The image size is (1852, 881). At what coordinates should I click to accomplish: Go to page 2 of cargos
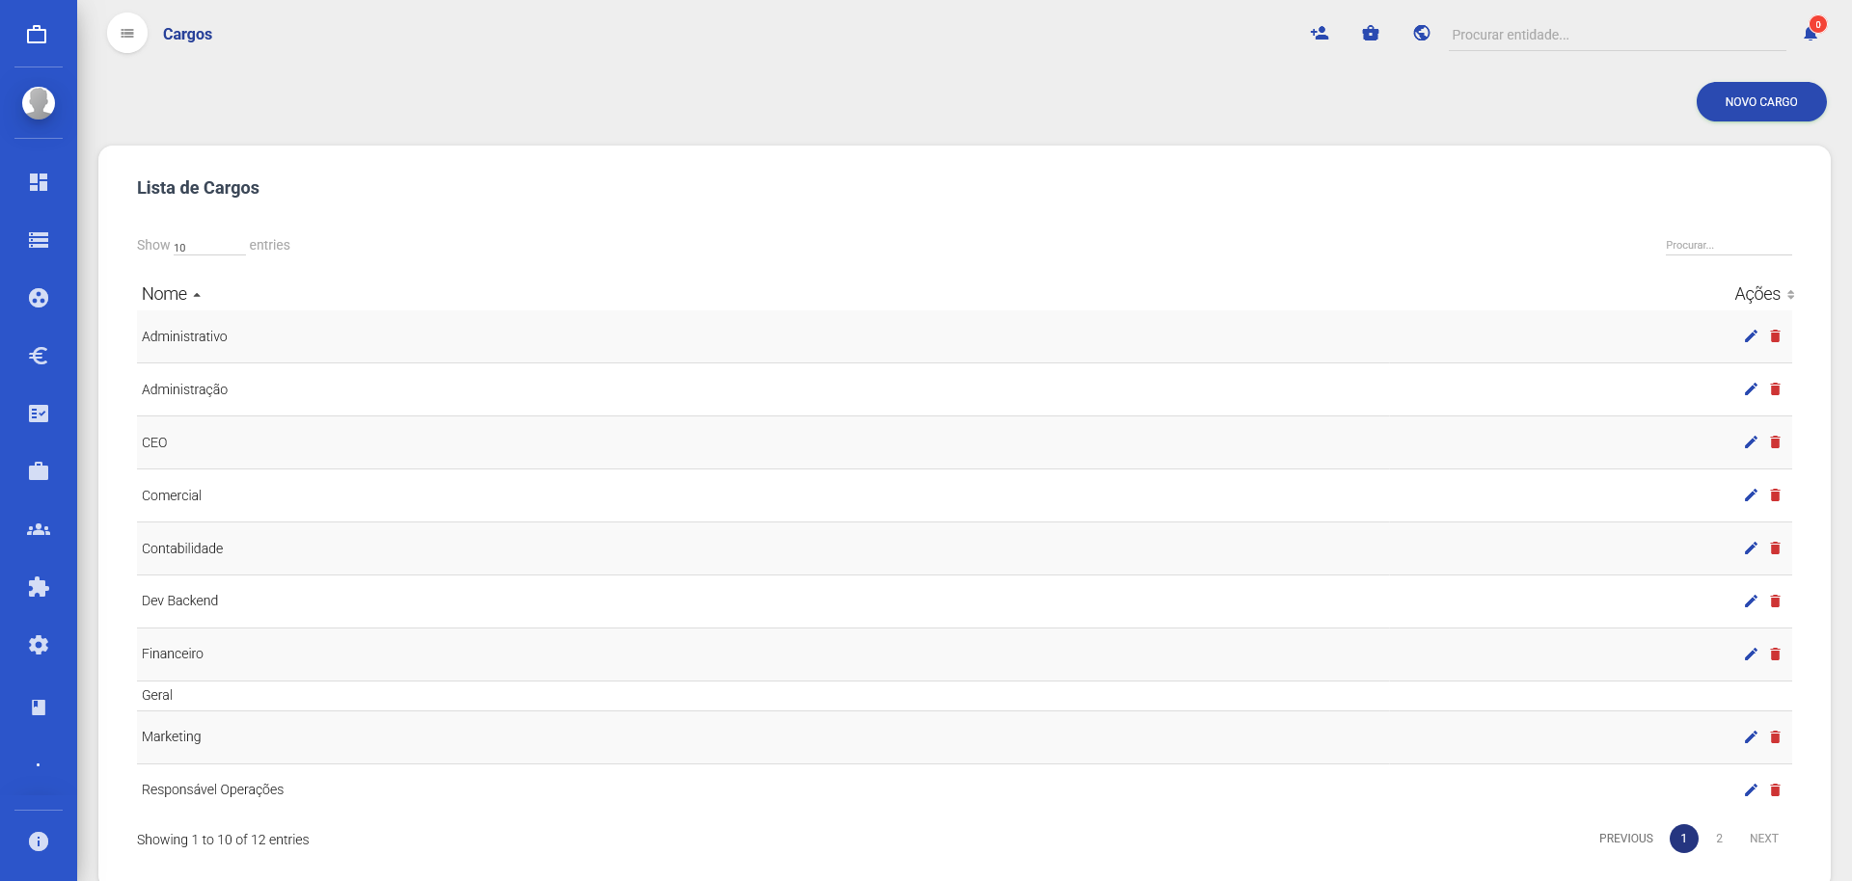tap(1719, 839)
